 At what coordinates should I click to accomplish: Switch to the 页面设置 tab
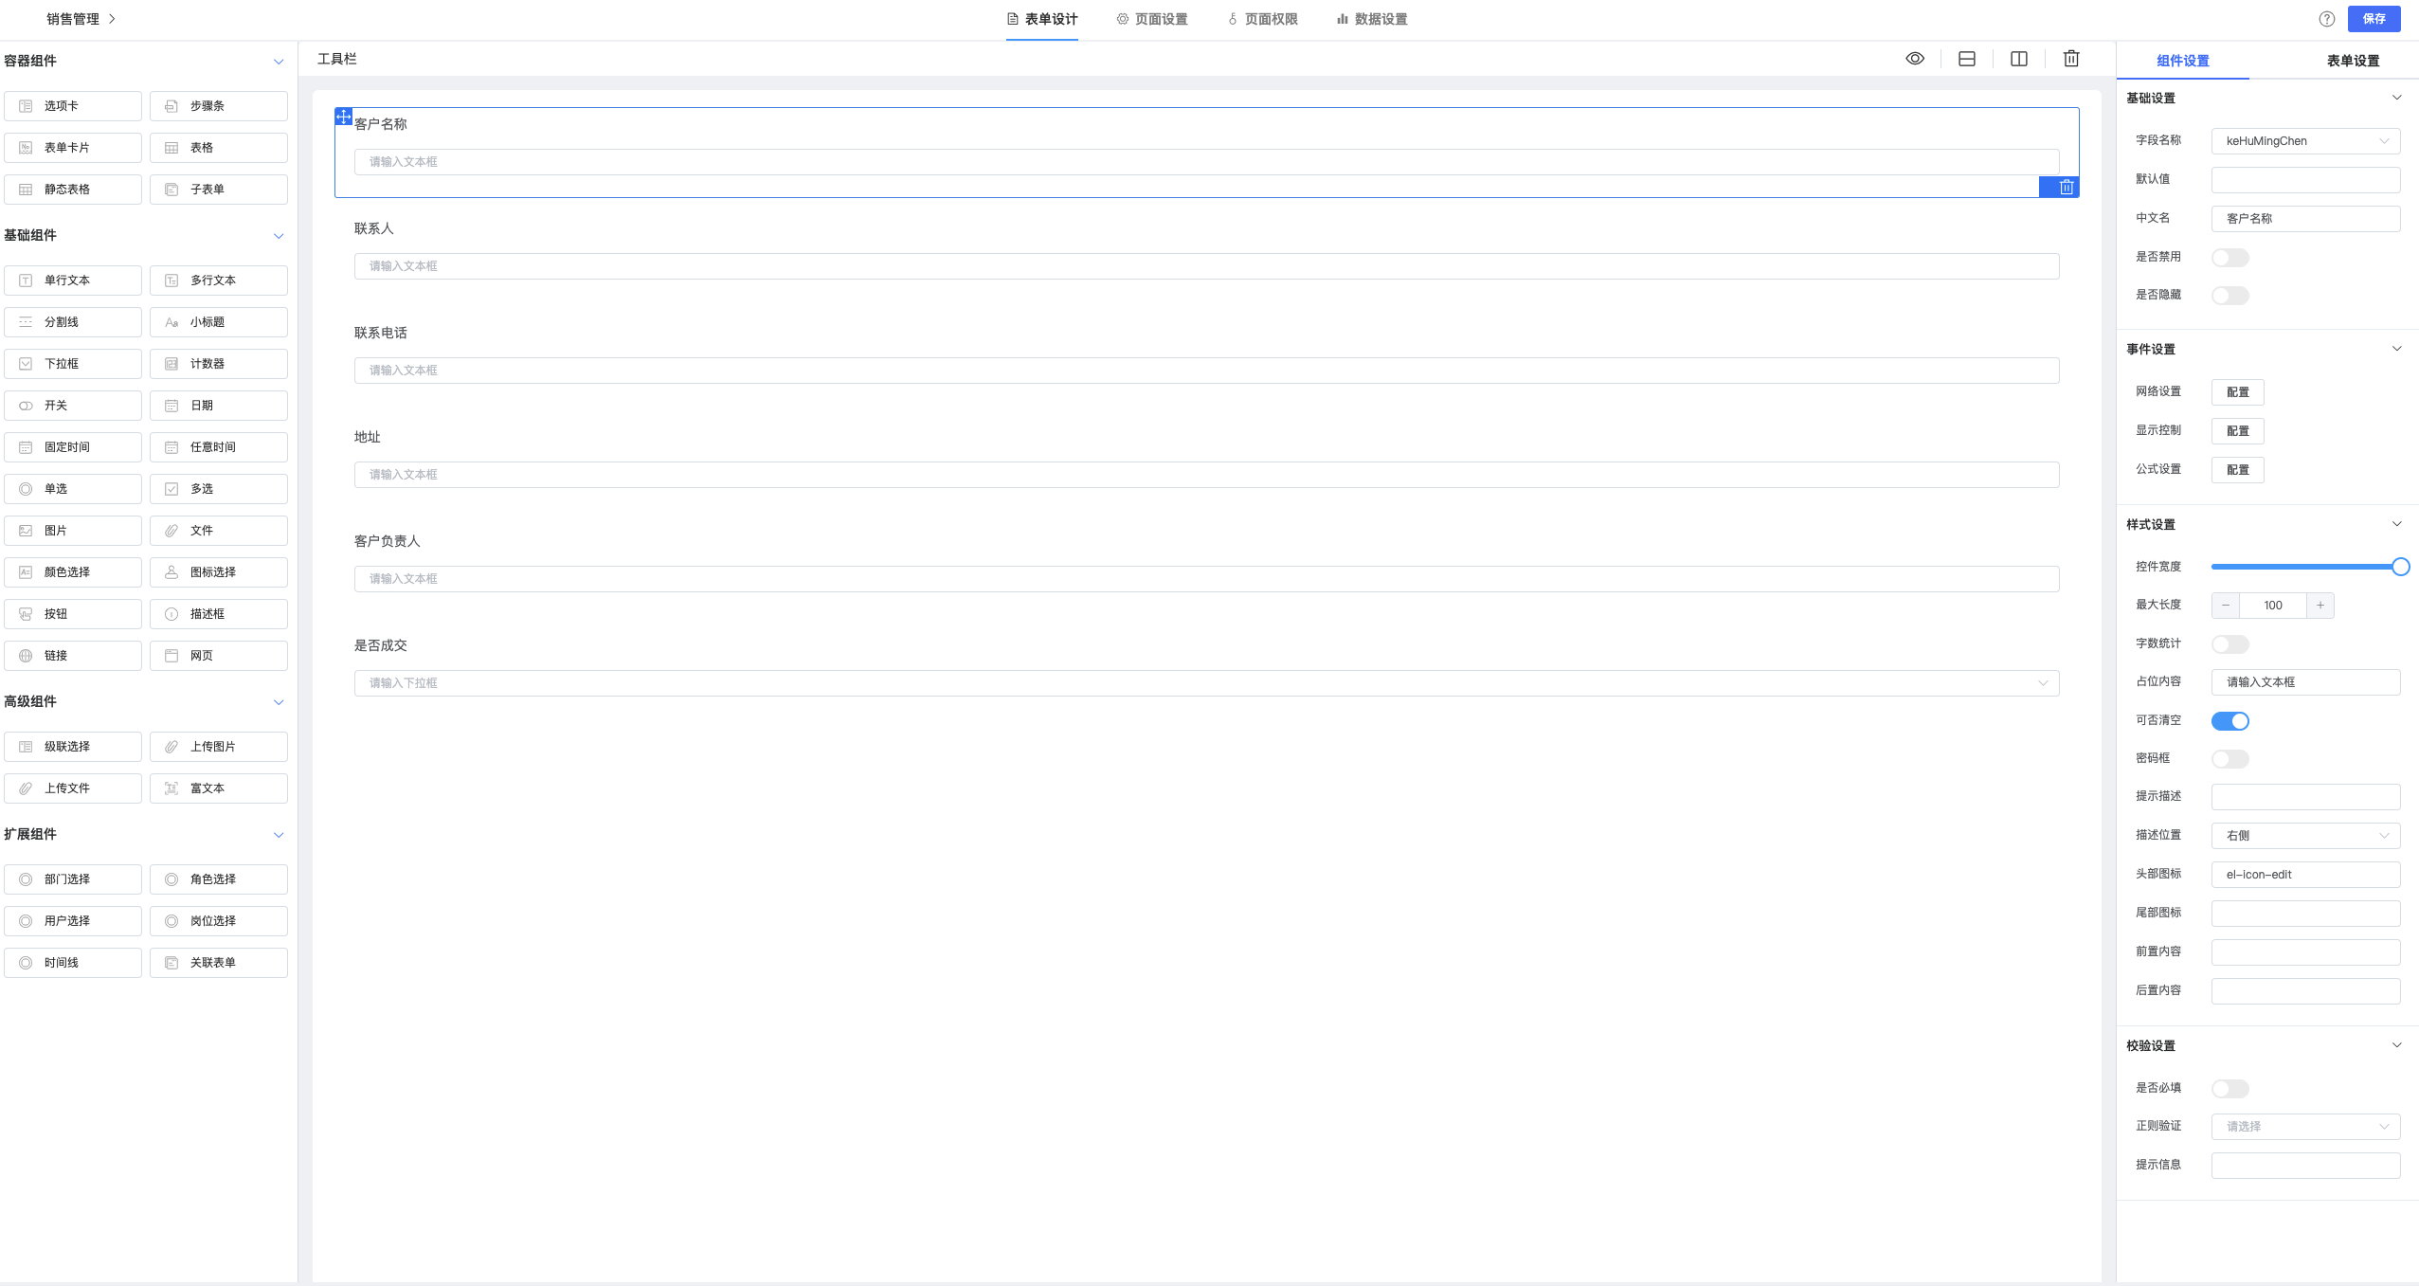pyautogui.click(x=1152, y=19)
